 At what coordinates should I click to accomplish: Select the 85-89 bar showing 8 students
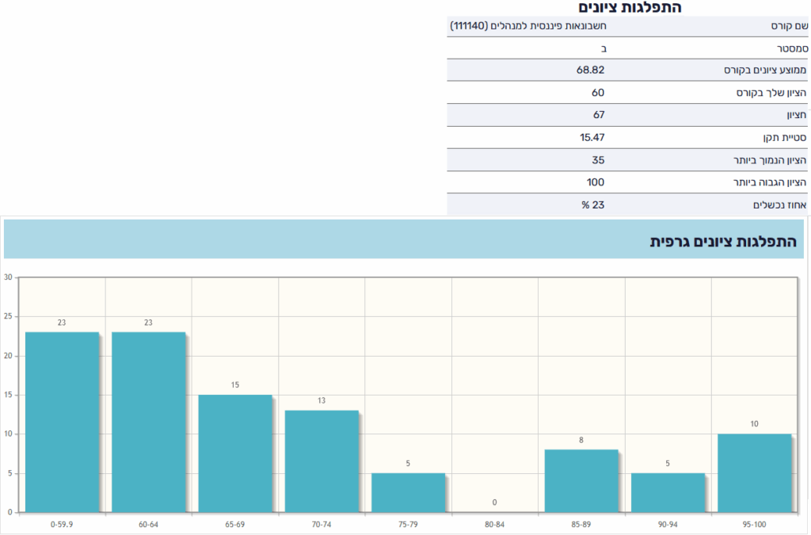click(581, 480)
